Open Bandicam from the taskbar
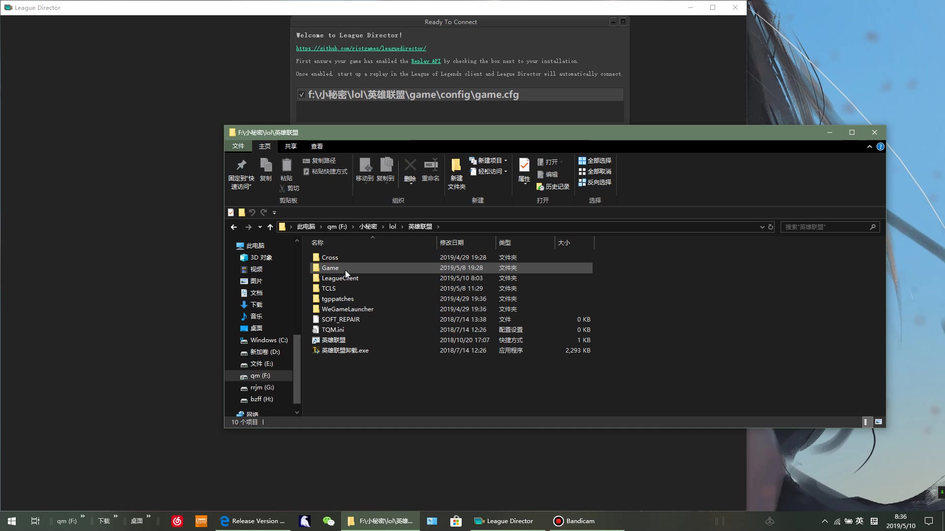This screenshot has height=531, width=945. (x=574, y=521)
